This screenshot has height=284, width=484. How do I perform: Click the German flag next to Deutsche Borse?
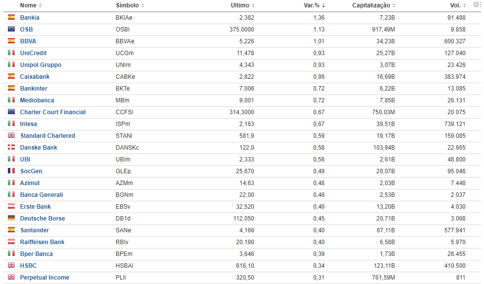(x=11, y=219)
